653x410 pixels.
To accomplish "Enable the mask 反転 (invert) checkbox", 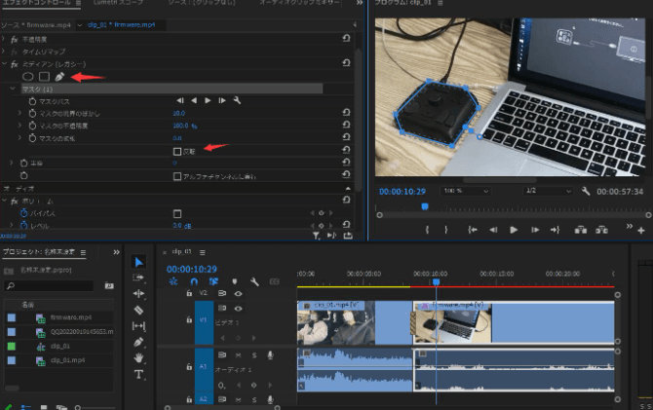I will pos(176,151).
